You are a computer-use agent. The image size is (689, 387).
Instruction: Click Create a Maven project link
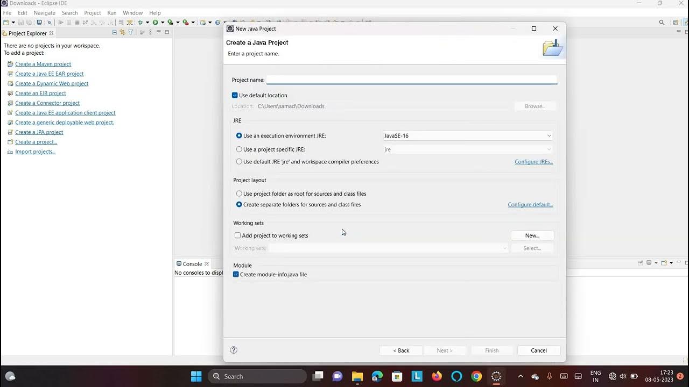tap(43, 64)
